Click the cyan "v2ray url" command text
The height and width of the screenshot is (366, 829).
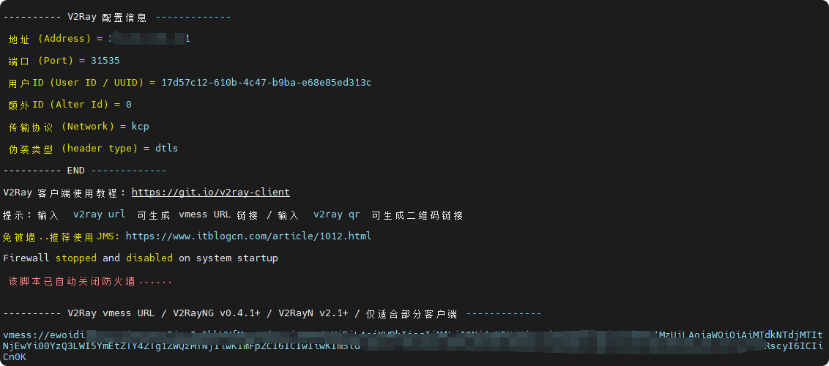coord(99,215)
